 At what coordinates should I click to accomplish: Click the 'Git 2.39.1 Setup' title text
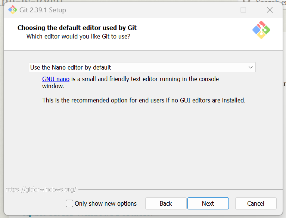click(x=43, y=10)
